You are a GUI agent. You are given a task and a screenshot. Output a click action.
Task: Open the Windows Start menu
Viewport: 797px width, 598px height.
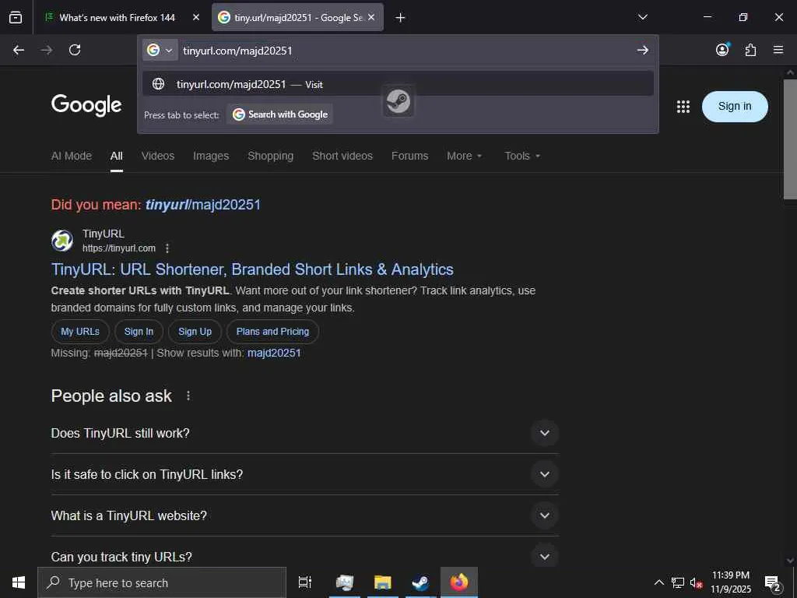(19, 582)
